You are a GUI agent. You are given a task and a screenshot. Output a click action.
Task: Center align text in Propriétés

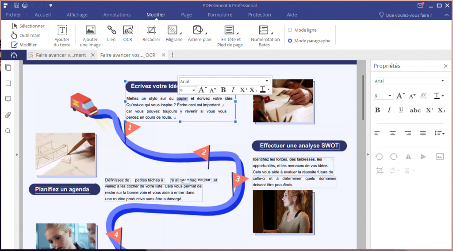pos(392,133)
